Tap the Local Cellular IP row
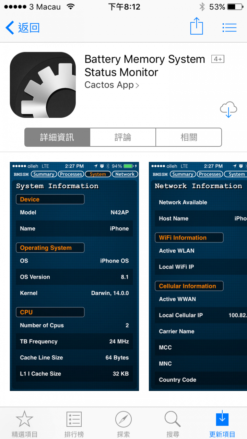The width and height of the screenshot is (247, 439). point(201,315)
